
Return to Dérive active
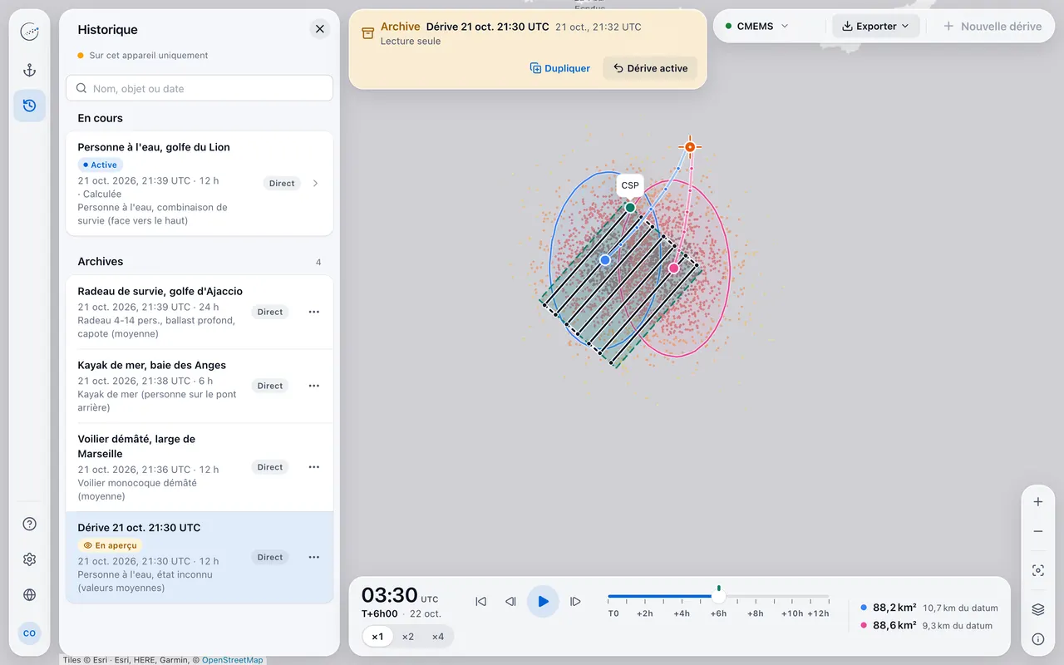(x=650, y=68)
